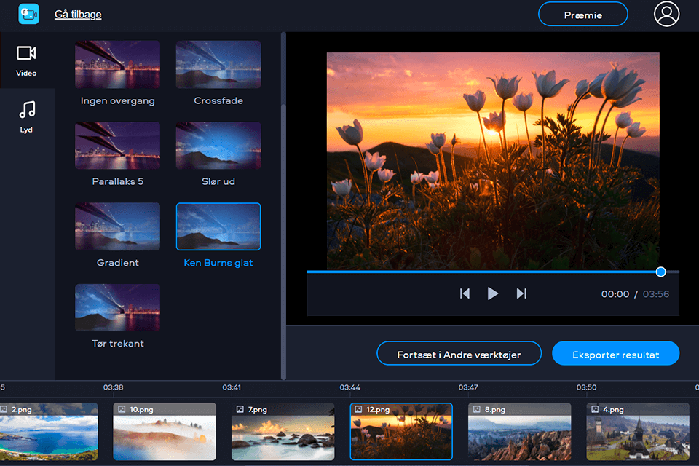
Task: Skip to the next frame
Action: tap(521, 293)
